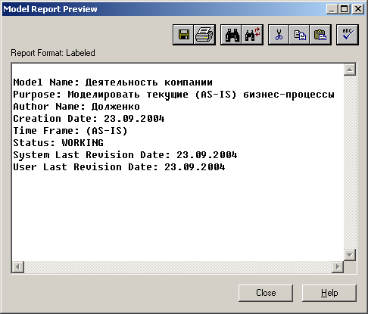Place cursor on the Status: WORKING line
368x314 pixels.
(58, 143)
